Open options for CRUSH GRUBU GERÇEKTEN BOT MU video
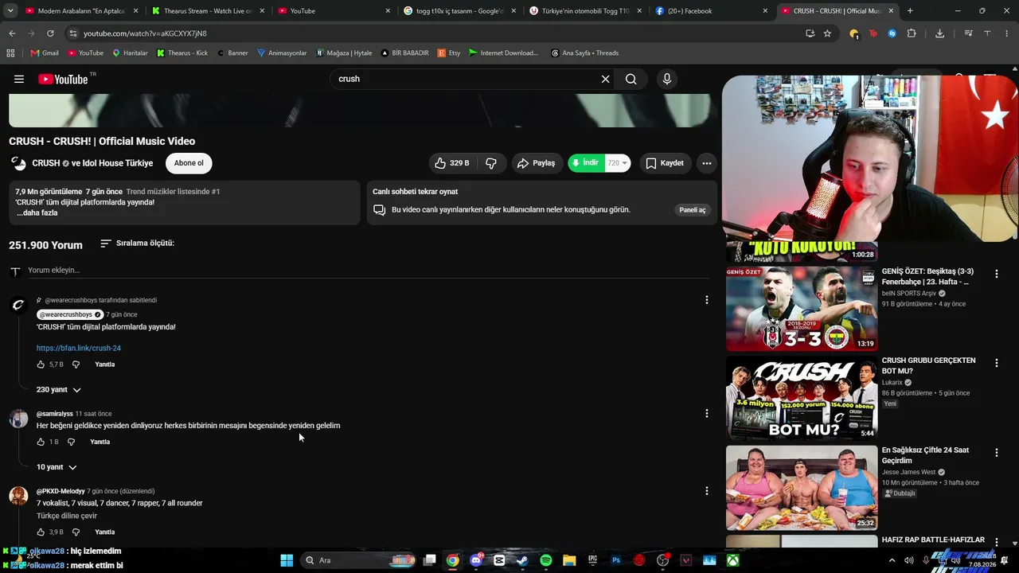This screenshot has height=573, width=1019. pyautogui.click(x=996, y=363)
